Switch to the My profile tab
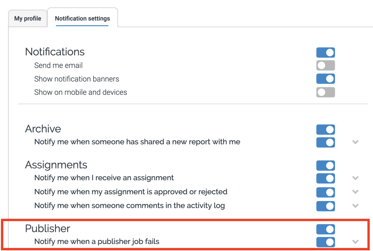Screen dimensions: 373x251 (28, 19)
